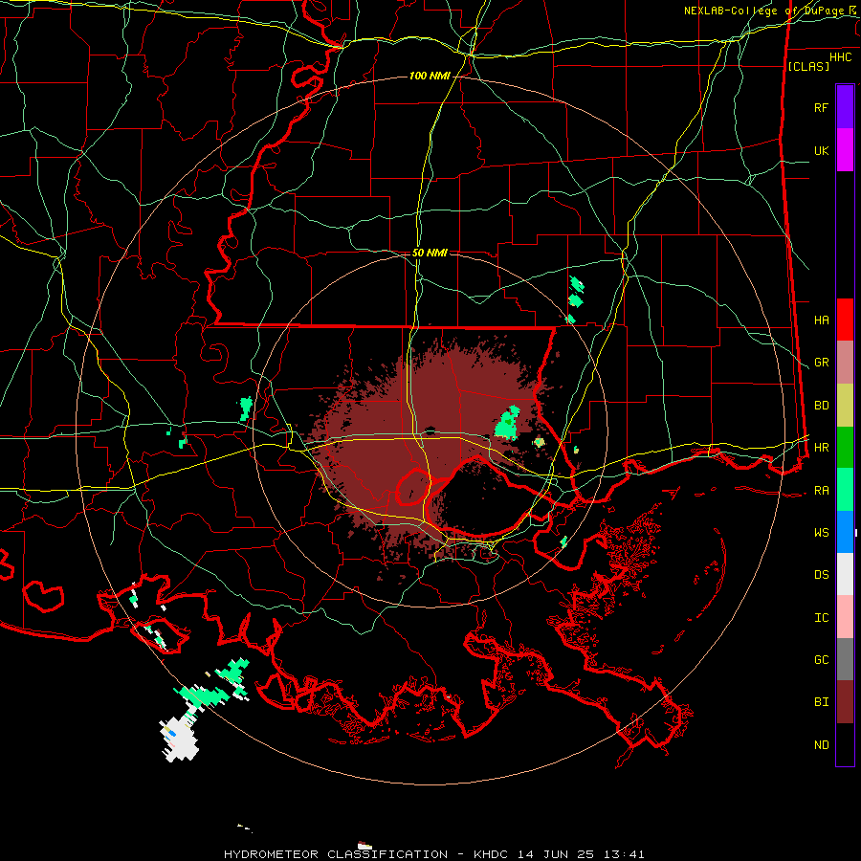Click the GC gray legend swatch

click(x=845, y=659)
